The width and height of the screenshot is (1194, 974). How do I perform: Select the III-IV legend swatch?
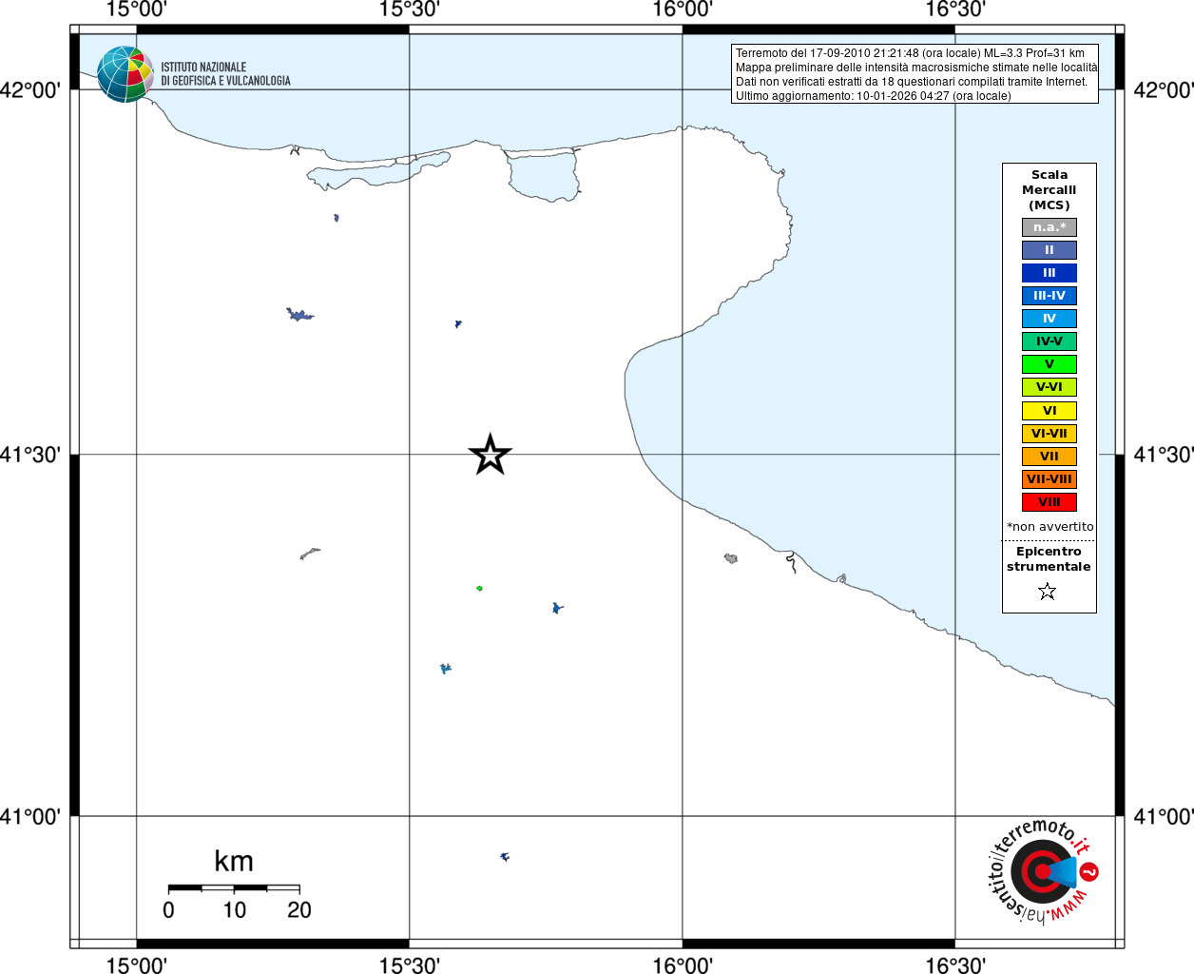(x=1050, y=296)
